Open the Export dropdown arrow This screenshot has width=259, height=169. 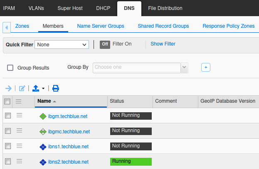point(43,89)
